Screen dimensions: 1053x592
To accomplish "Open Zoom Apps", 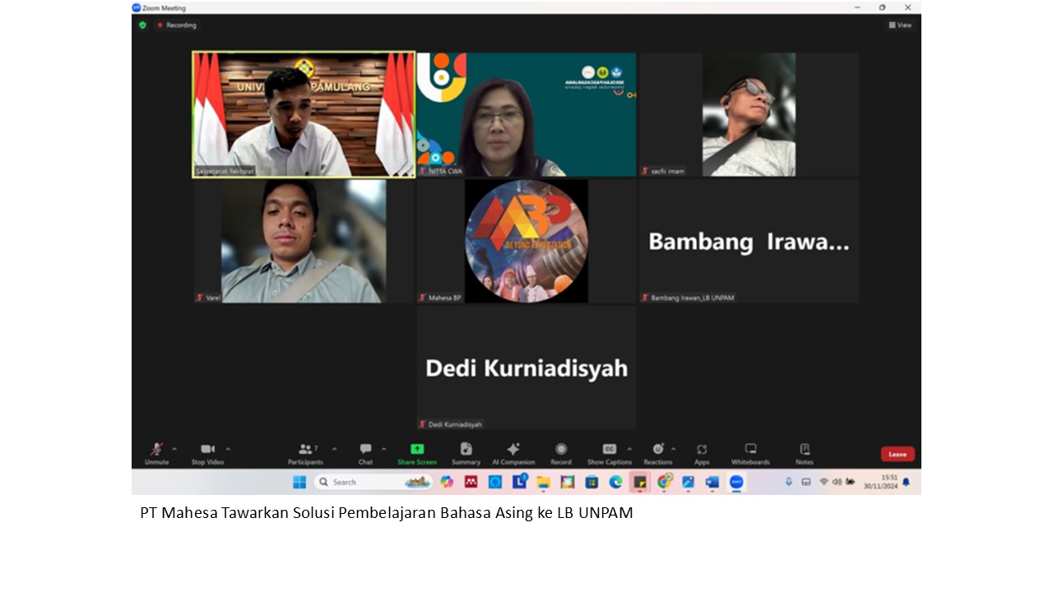I will 702,453.
